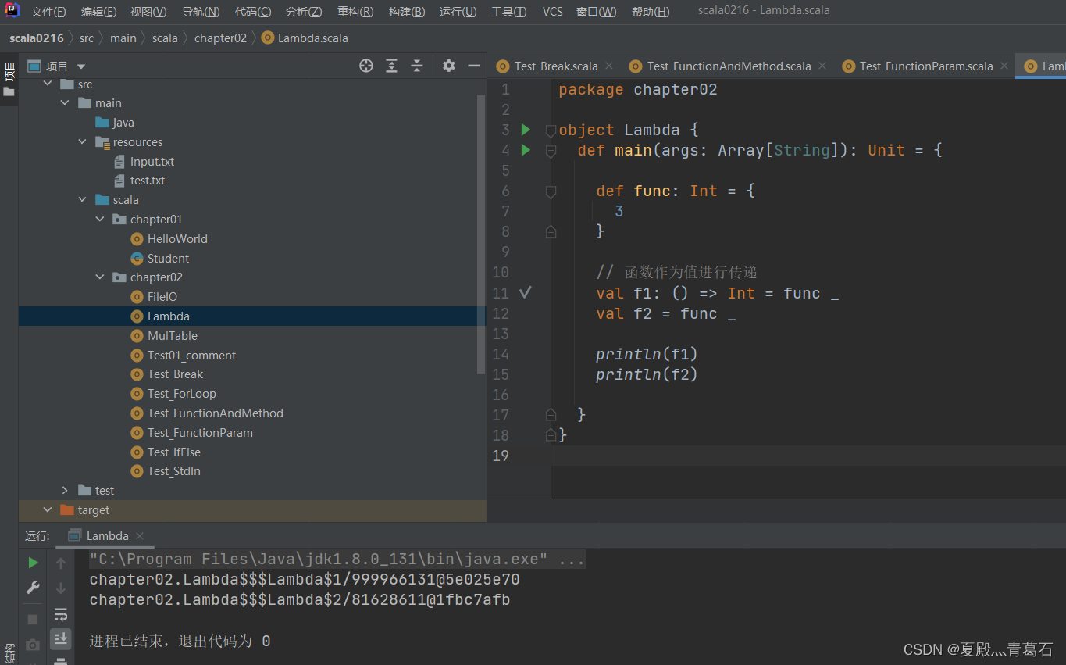This screenshot has height=665, width=1066.
Task: Select input.txt in project tree
Action: pyautogui.click(x=144, y=162)
